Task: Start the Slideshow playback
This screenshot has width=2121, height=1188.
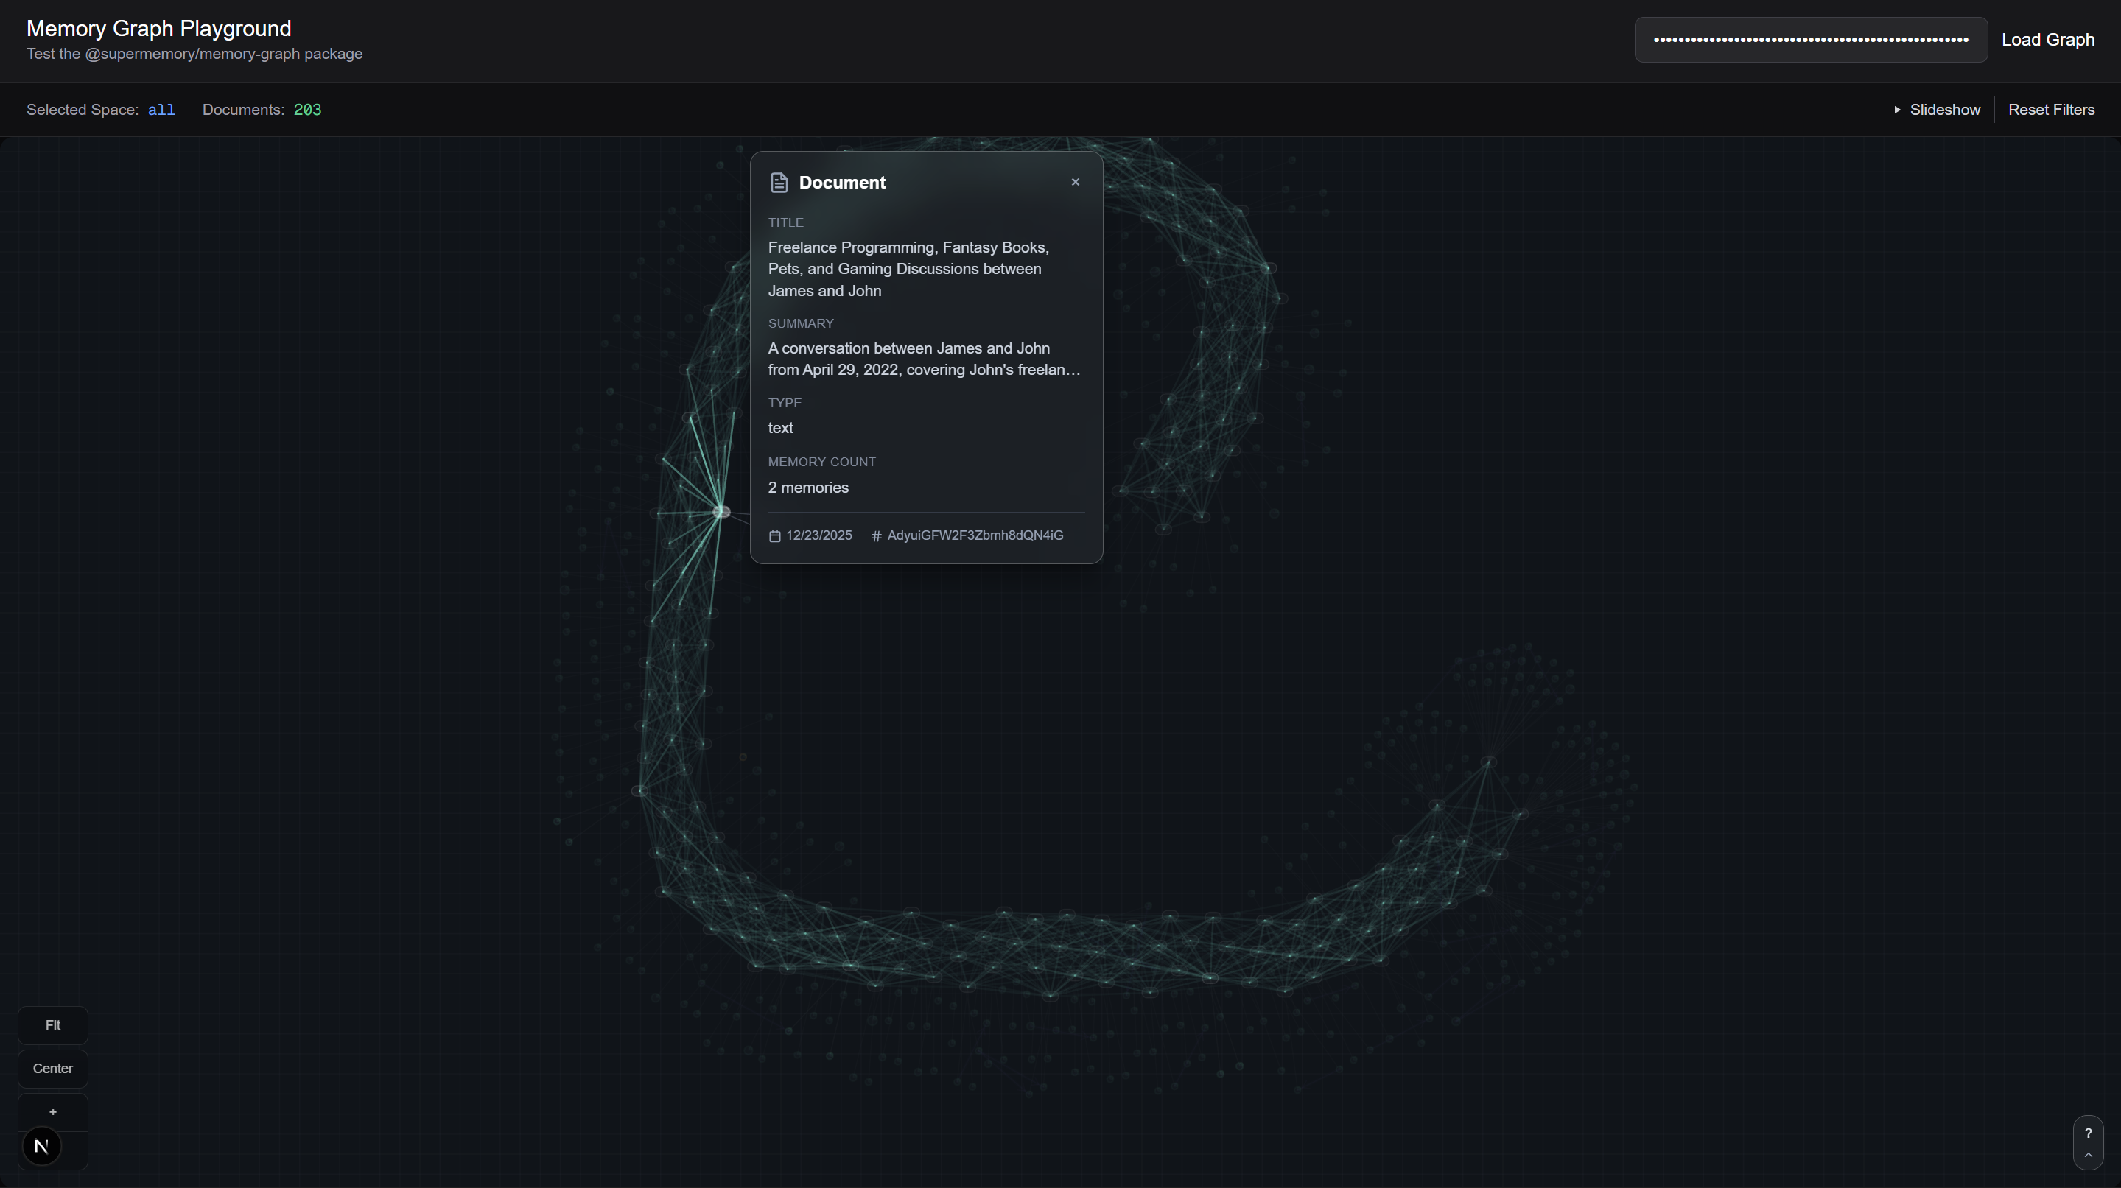Action: click(1936, 110)
